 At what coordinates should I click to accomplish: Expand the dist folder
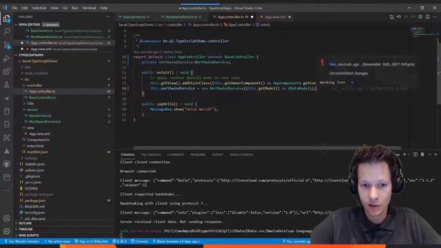click(28, 68)
